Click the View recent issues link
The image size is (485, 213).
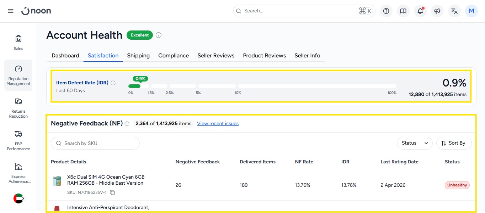(x=218, y=123)
